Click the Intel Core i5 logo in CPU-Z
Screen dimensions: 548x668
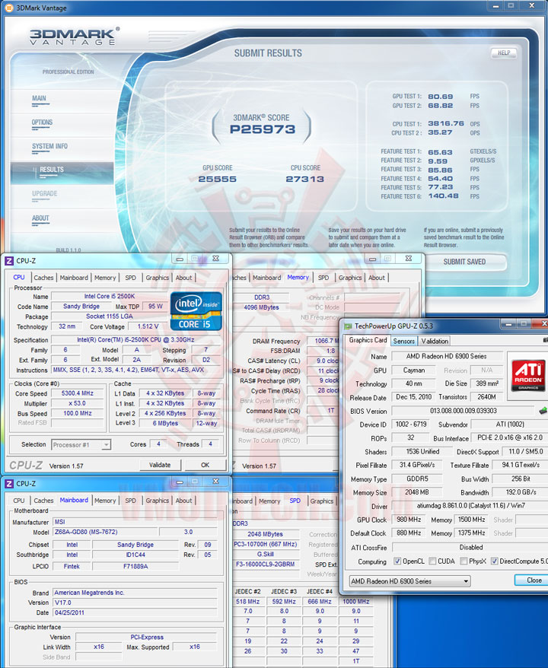click(x=196, y=311)
